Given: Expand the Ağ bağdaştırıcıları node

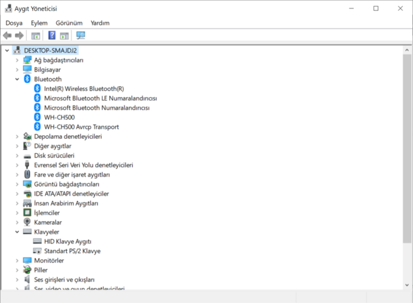Looking at the screenshot, I should pyautogui.click(x=17, y=60).
